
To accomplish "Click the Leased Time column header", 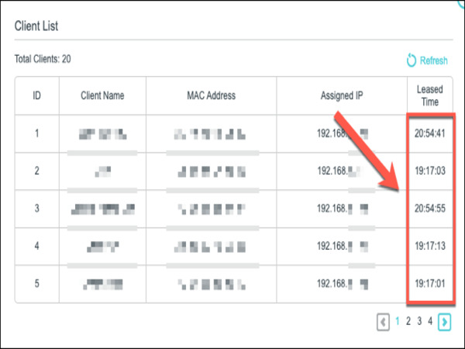I will tap(429, 96).
